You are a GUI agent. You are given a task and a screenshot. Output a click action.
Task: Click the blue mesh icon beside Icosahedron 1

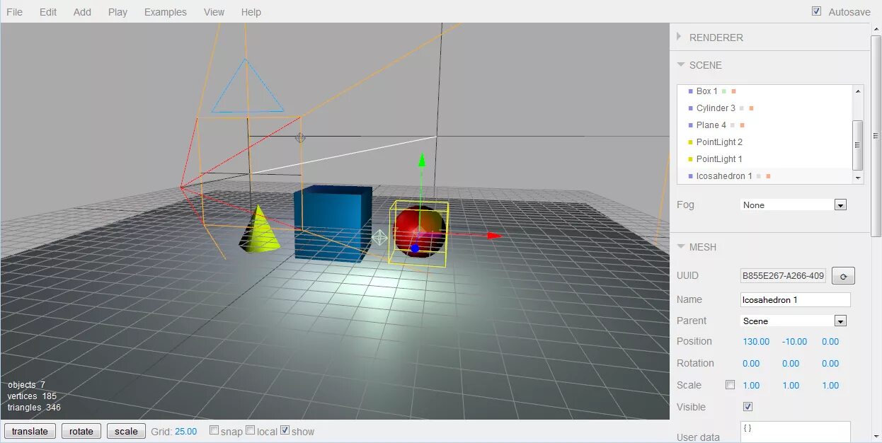(x=690, y=176)
